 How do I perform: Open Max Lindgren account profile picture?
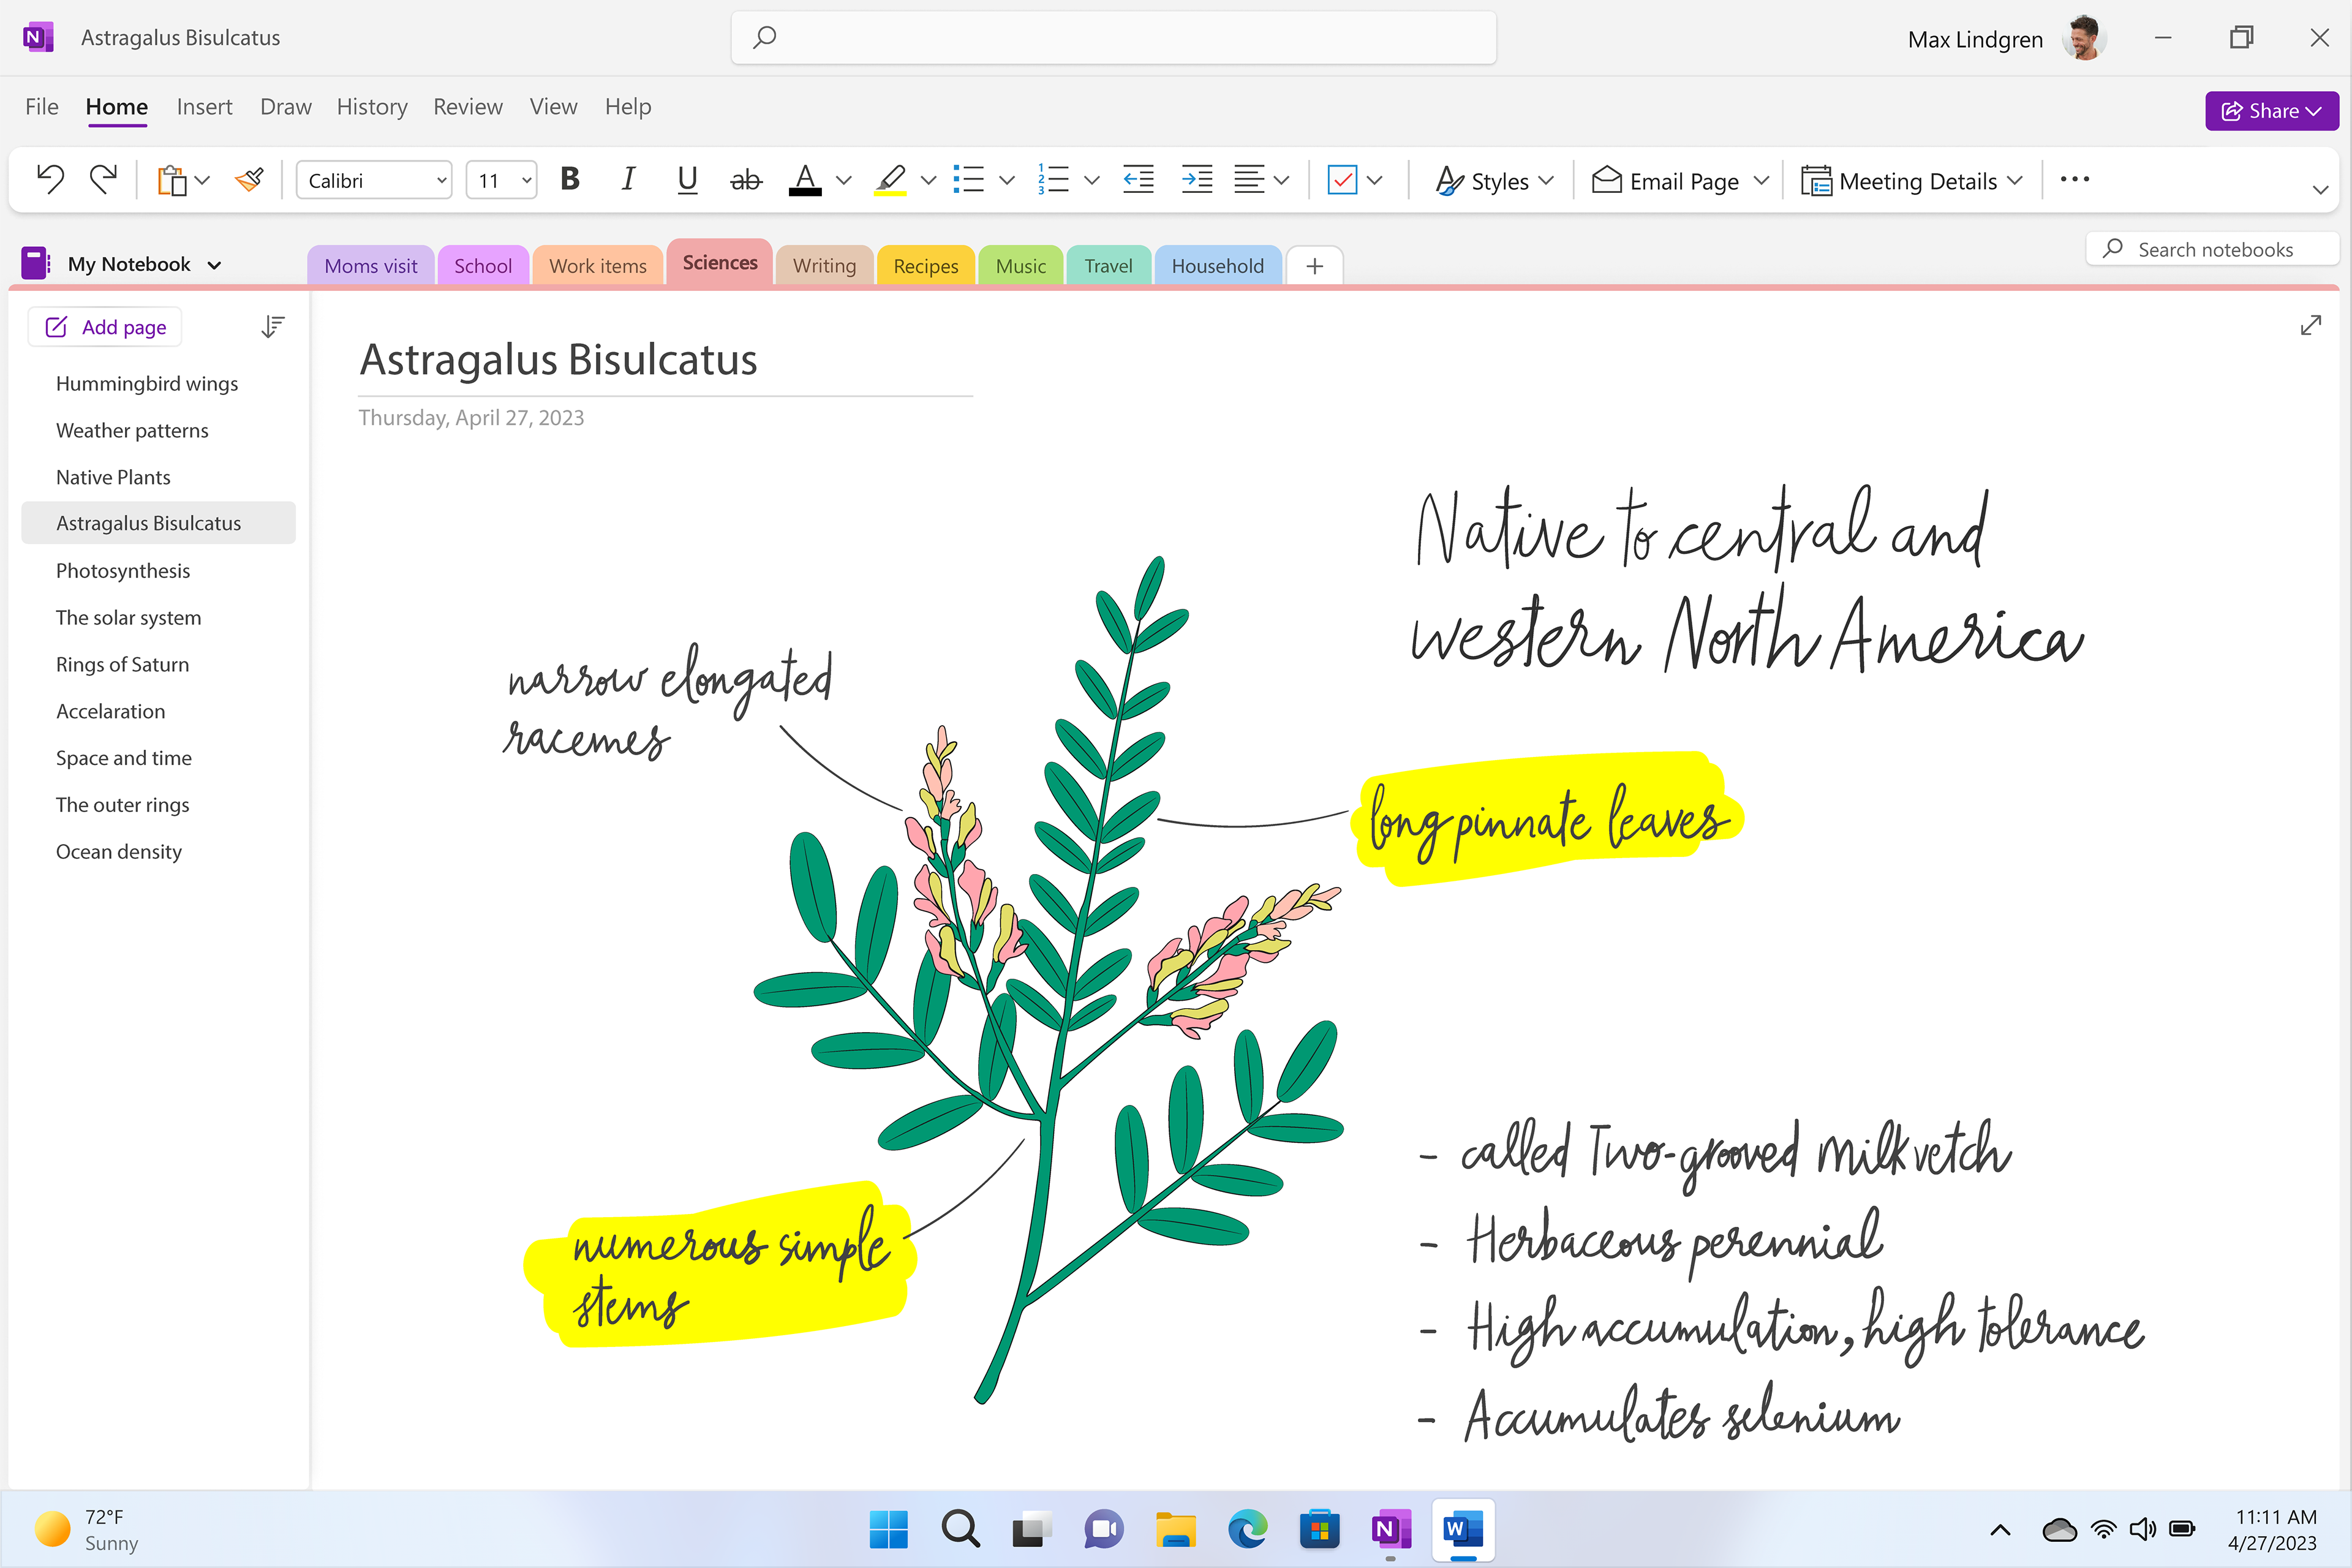2084,39
